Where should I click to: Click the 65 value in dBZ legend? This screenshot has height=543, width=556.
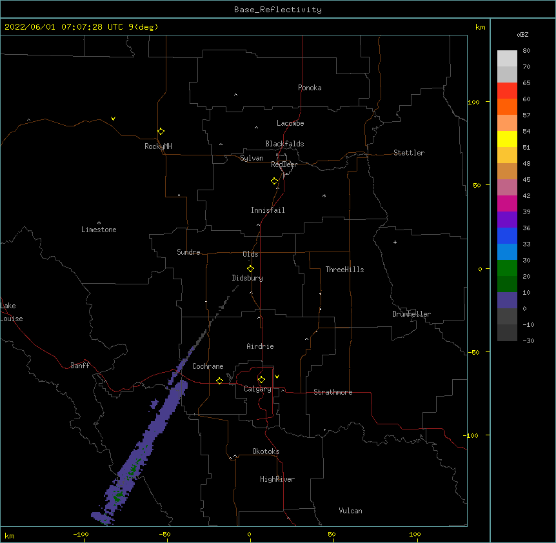[526, 83]
